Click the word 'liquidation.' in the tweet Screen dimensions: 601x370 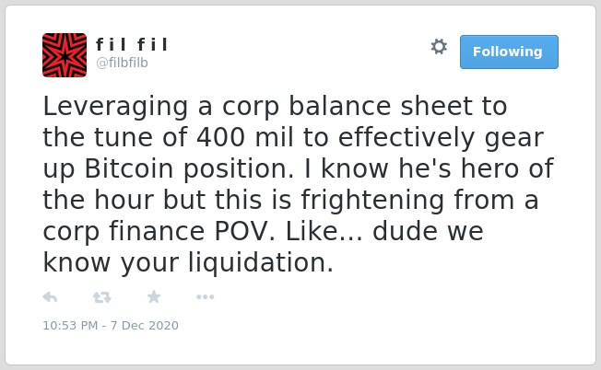tap(261, 263)
